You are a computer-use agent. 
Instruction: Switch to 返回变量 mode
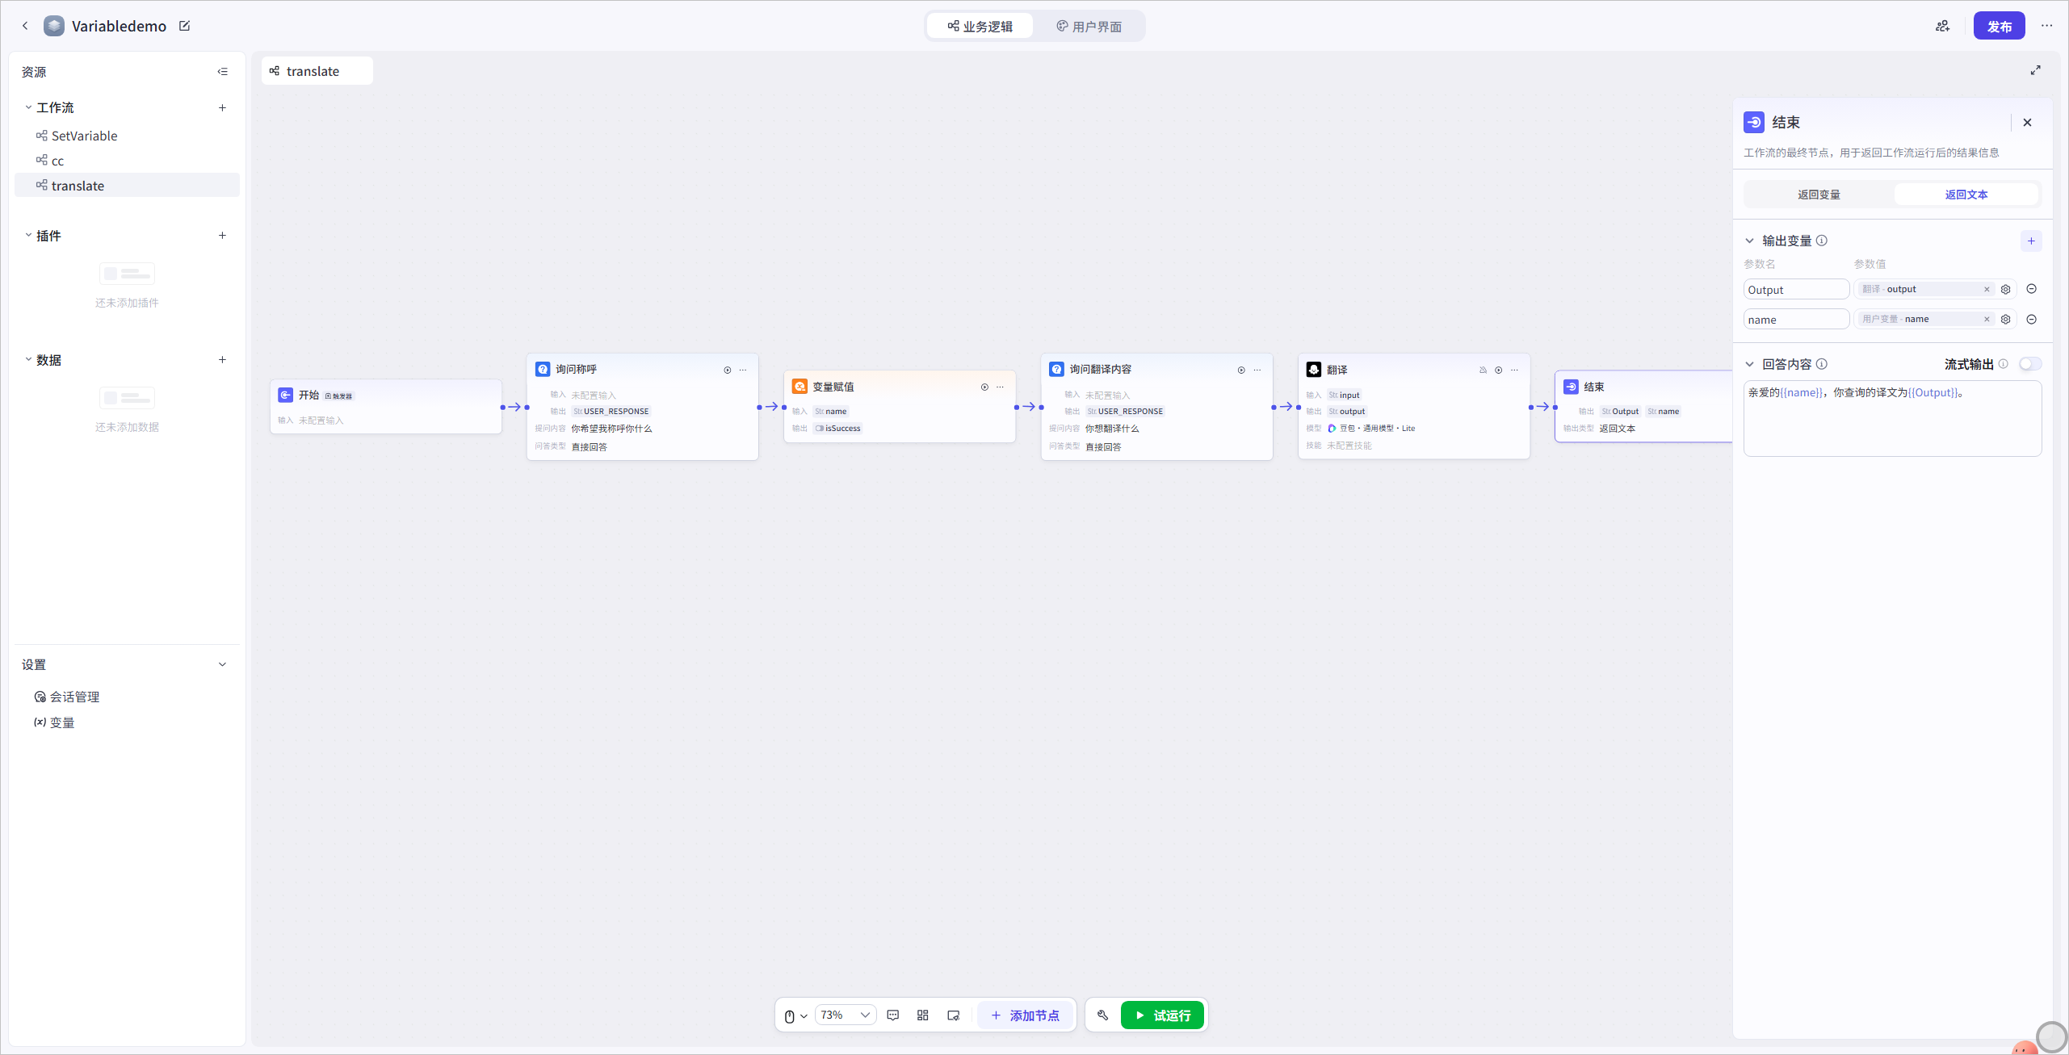(x=1819, y=195)
